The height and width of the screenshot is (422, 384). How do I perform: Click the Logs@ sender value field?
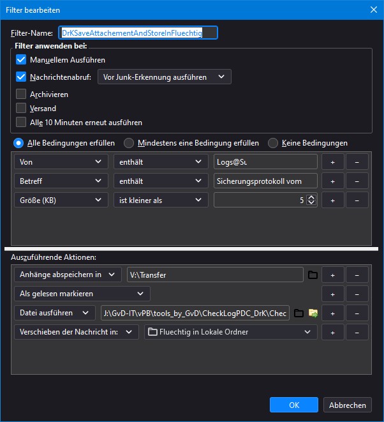click(x=265, y=162)
